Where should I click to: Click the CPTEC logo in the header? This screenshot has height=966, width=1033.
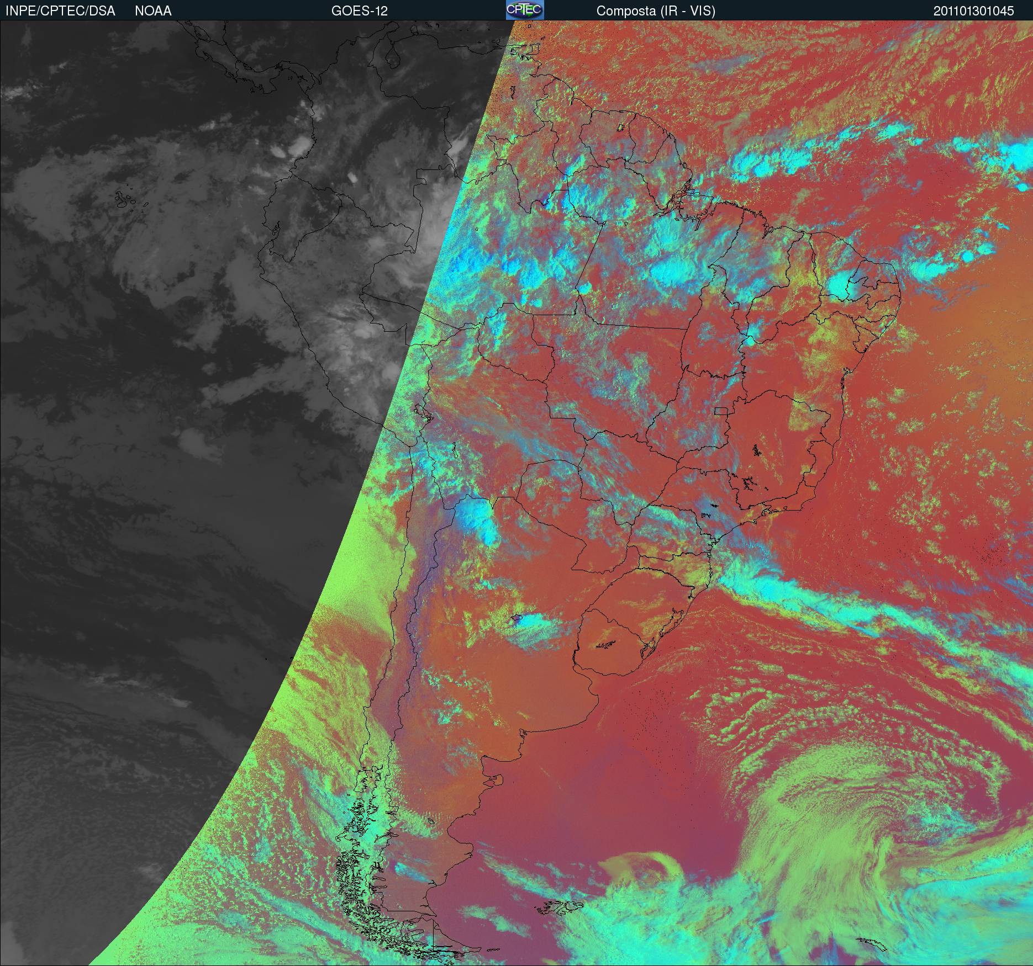[x=525, y=10]
